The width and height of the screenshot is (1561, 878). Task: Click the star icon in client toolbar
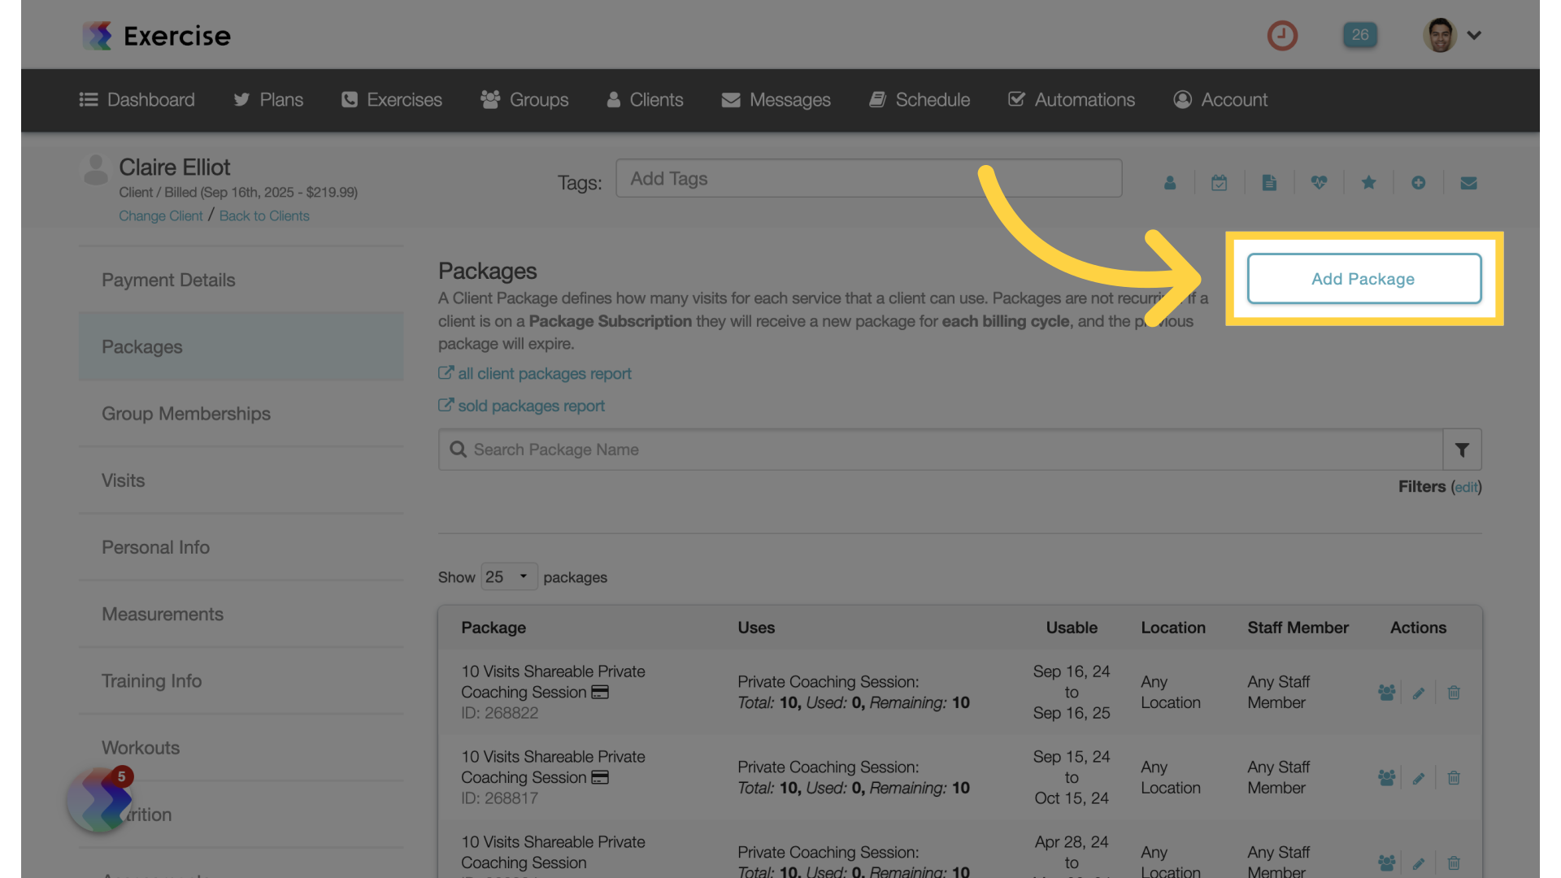(x=1369, y=183)
